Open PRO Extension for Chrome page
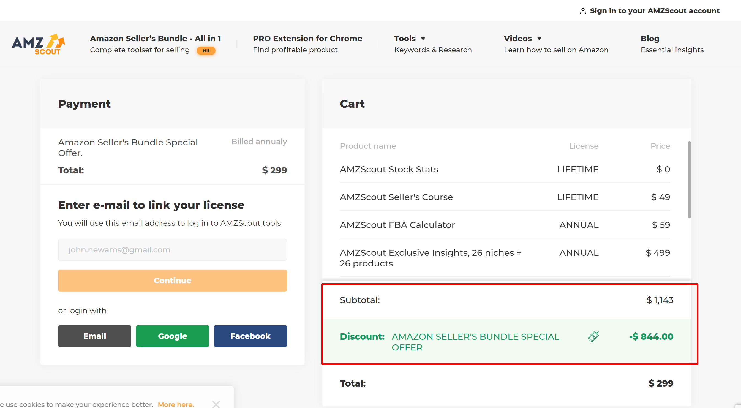The width and height of the screenshot is (741, 408). tap(307, 44)
